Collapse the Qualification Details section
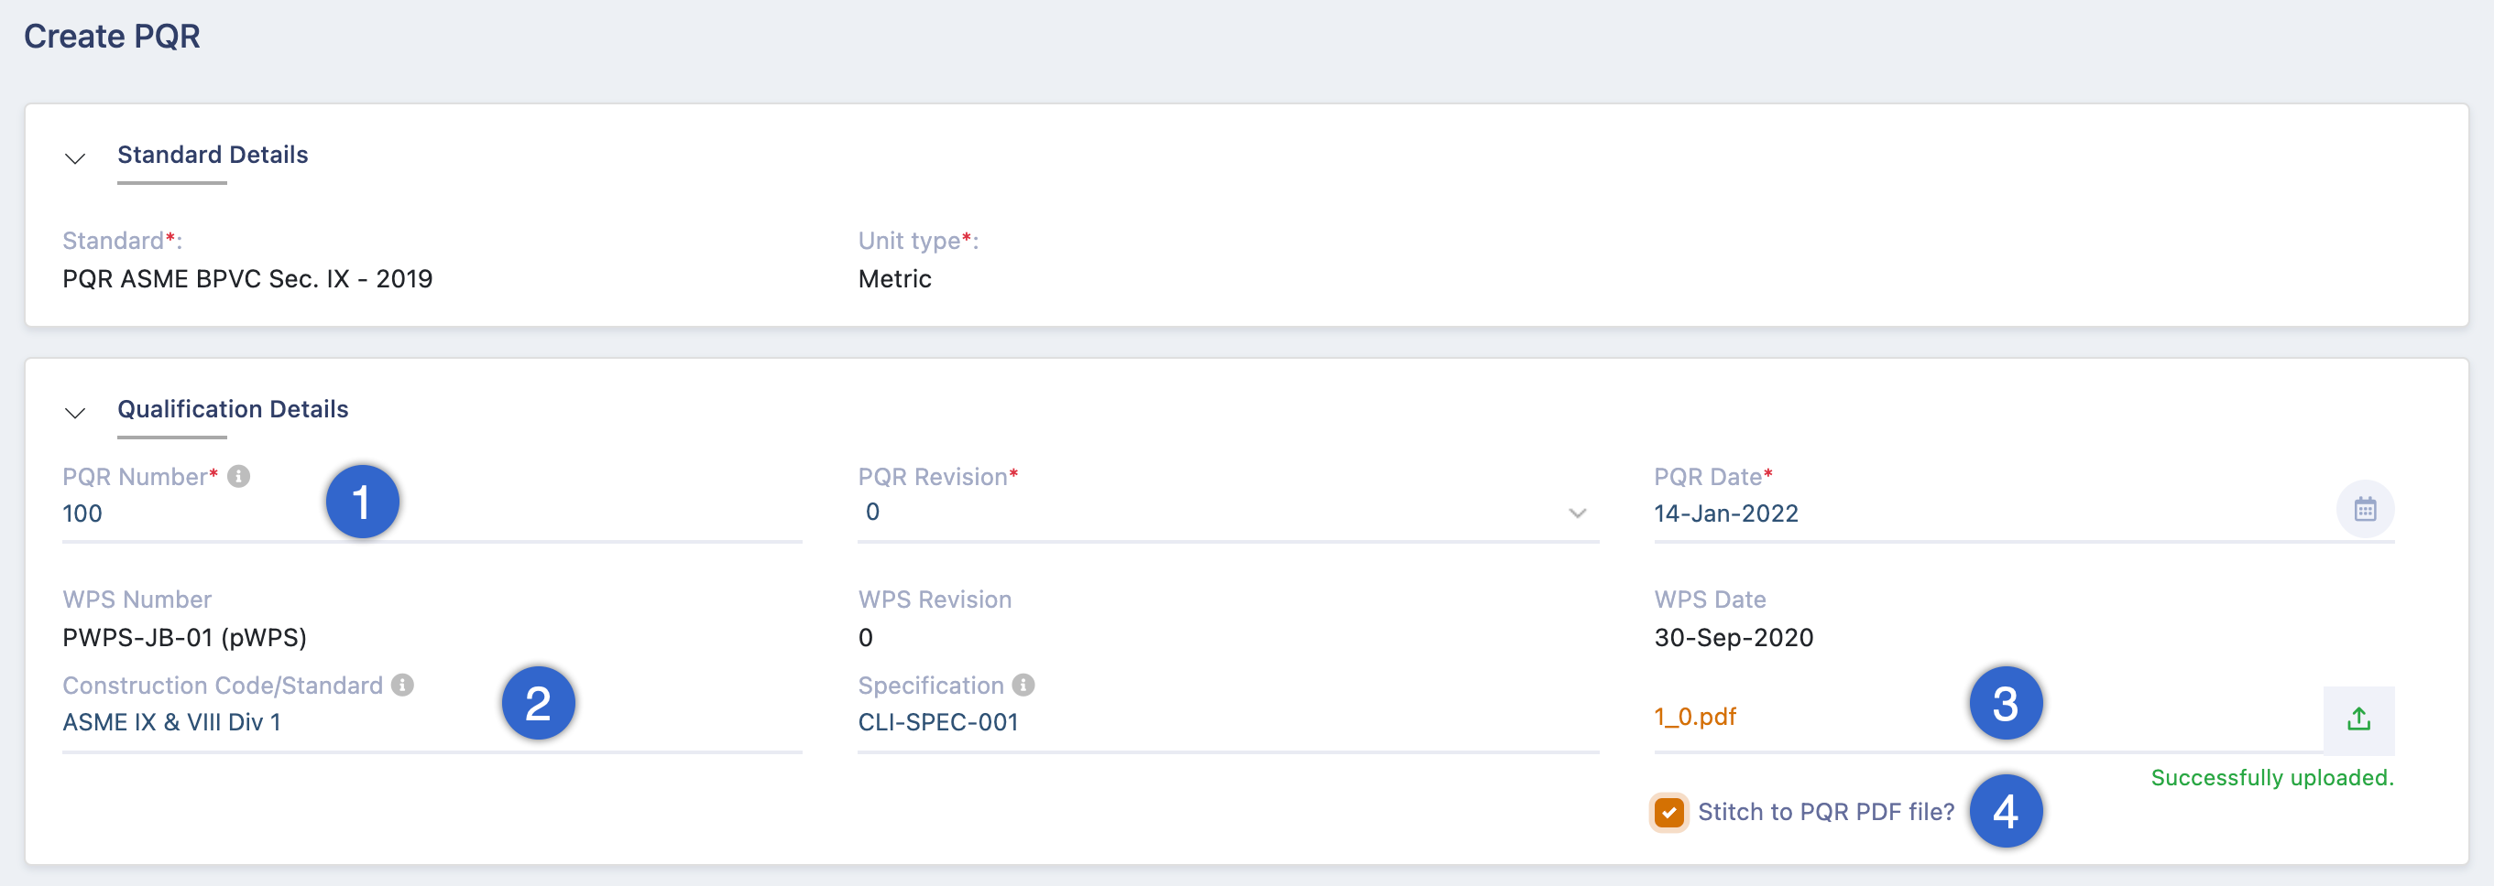This screenshot has height=886, width=2494. pyautogui.click(x=74, y=412)
